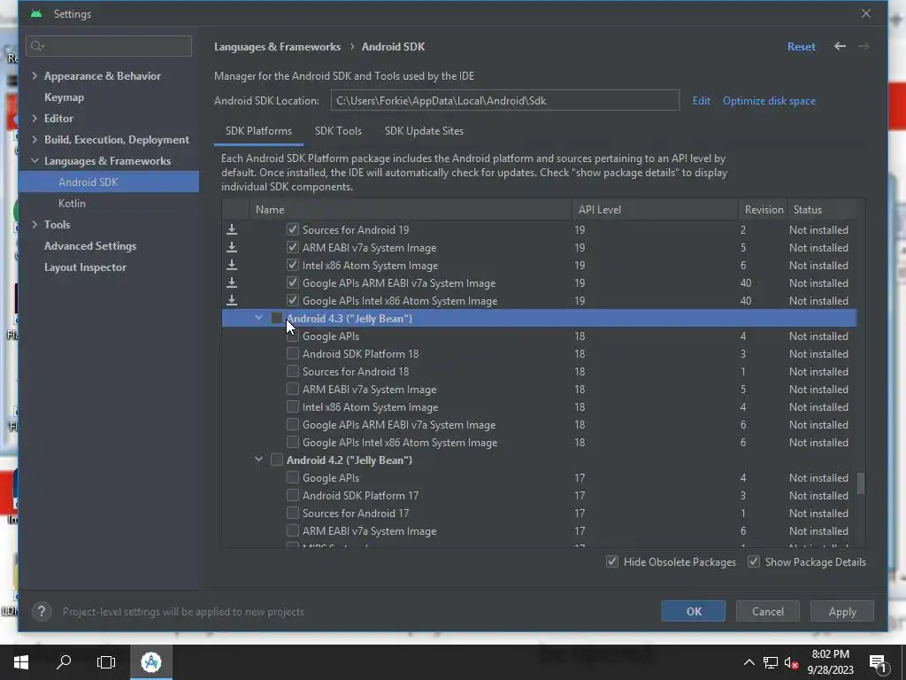
Task: Check Google APIs for API 18
Action: [x=292, y=336]
